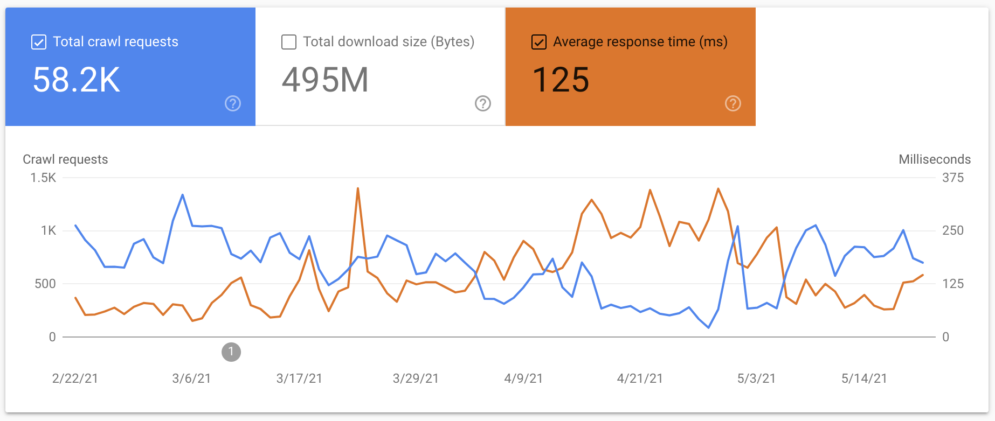Image resolution: width=995 pixels, height=421 pixels.
Task: Click the "Total crawl requests" label text
Action: click(115, 42)
